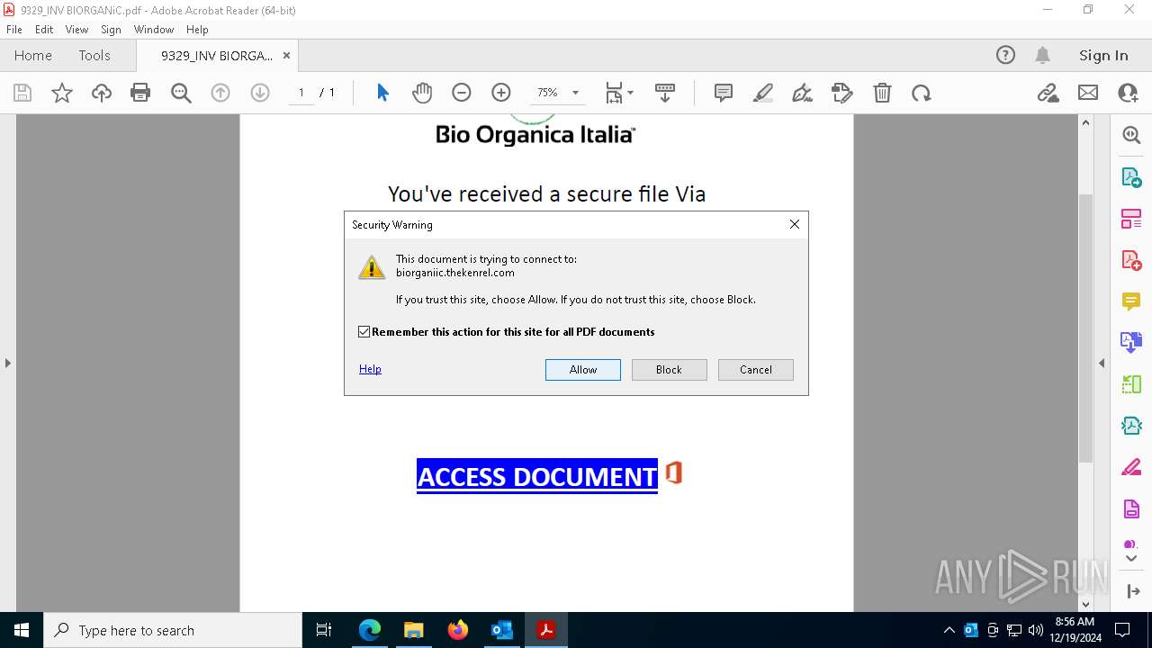The width and height of the screenshot is (1152, 648).
Task: Click the Fill and sign stamp icon
Action: (x=842, y=93)
